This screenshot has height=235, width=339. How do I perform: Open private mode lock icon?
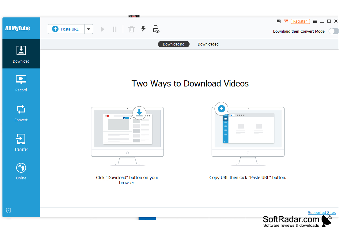coord(156,29)
